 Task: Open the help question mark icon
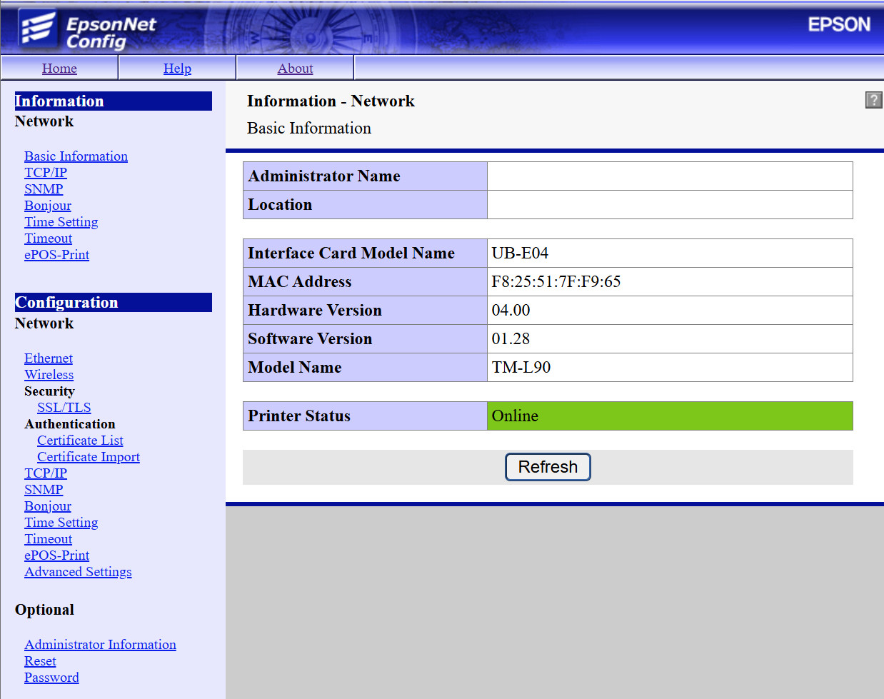pos(873,100)
